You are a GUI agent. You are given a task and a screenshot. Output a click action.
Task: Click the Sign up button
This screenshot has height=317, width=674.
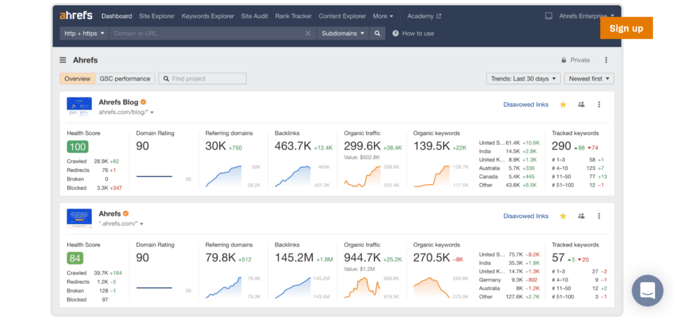(x=627, y=28)
